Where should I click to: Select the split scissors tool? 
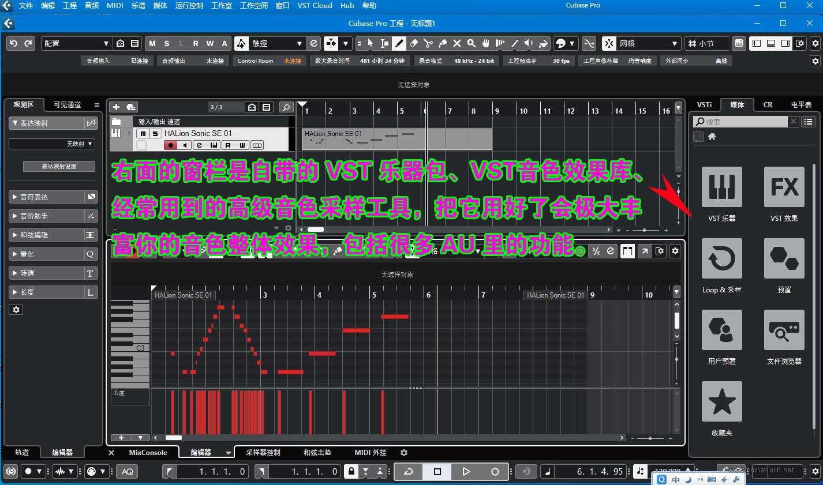tap(428, 43)
